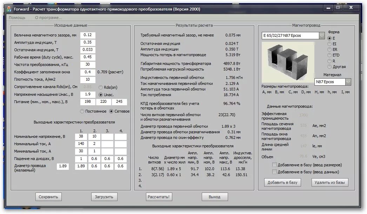This screenshot has height=214, width=367.
Task: Choose Постоянное power supply option
Action: 82,112
